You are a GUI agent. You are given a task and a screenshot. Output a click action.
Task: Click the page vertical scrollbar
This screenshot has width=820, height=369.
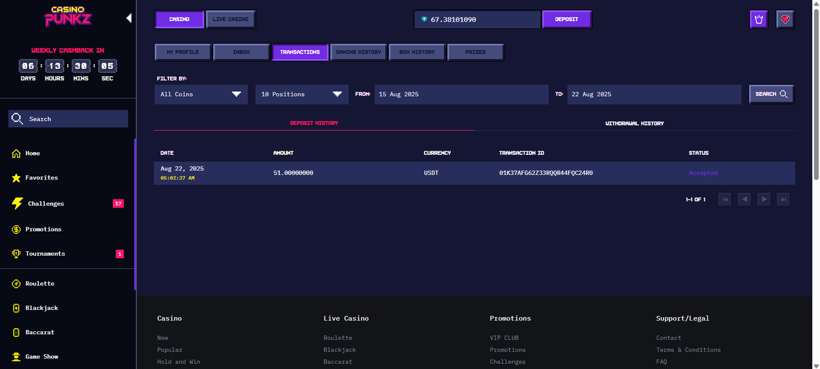(x=816, y=93)
